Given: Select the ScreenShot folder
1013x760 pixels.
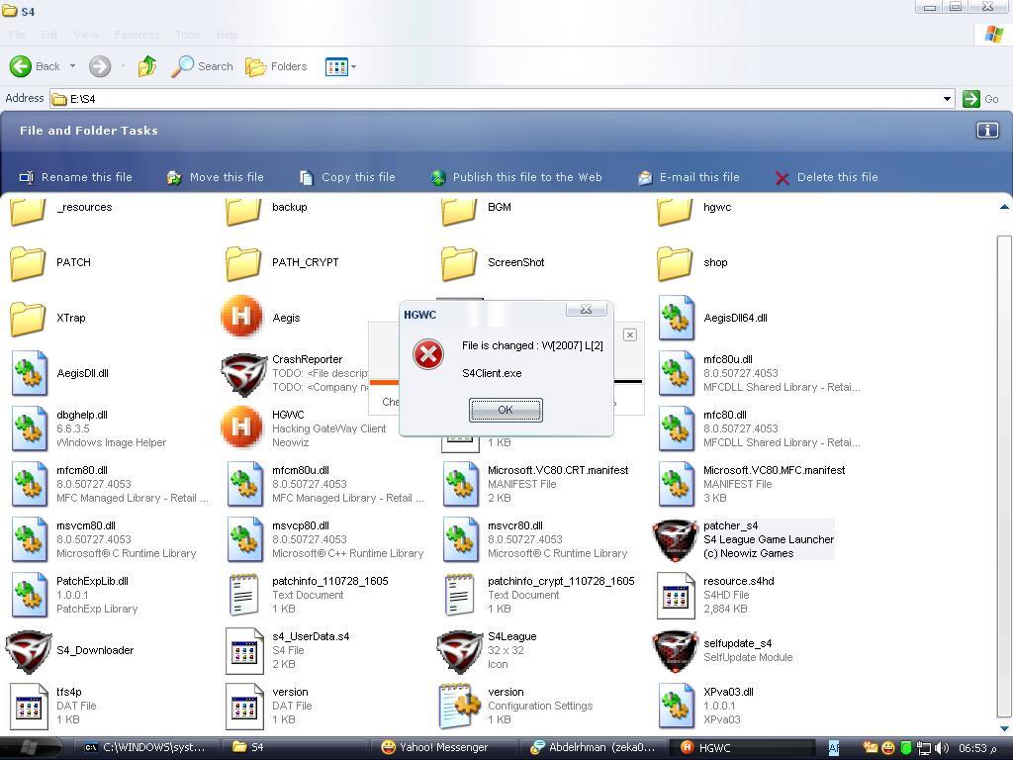Looking at the screenshot, I should tap(493, 263).
